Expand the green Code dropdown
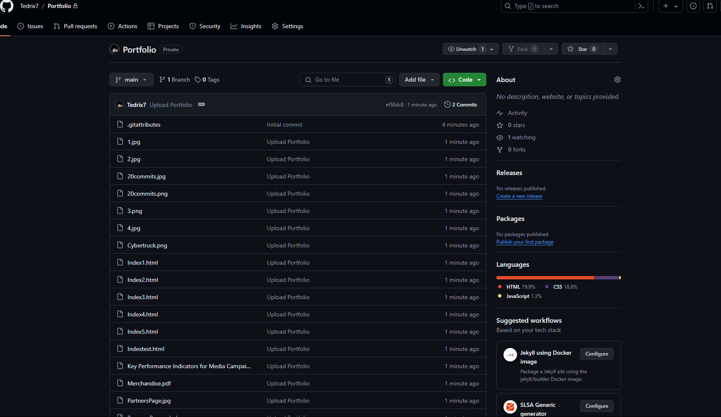The width and height of the screenshot is (721, 417). (x=464, y=80)
